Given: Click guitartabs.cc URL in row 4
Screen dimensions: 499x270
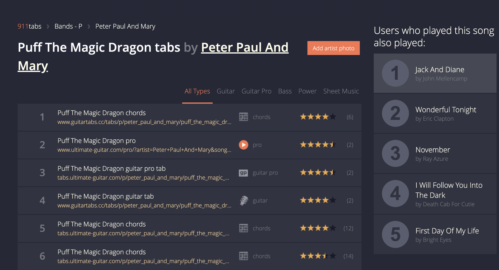Looking at the screenshot, I should pos(144,205).
